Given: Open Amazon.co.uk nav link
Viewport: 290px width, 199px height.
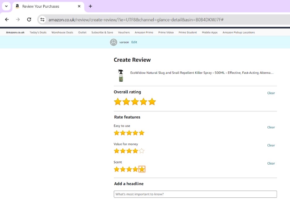Looking at the screenshot, I should tap(15, 32).
